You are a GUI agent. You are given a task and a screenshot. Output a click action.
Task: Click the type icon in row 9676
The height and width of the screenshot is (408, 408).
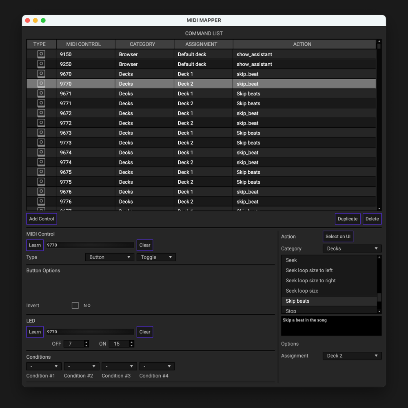tap(41, 192)
